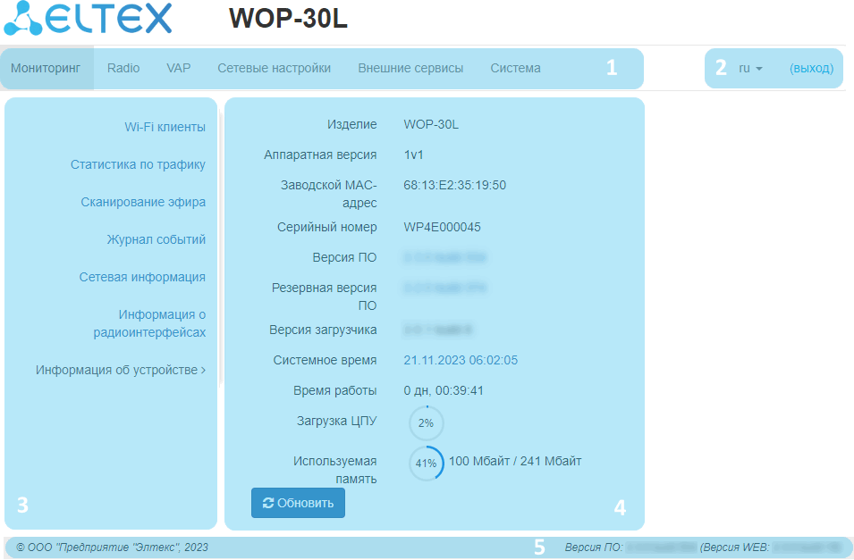Open the ru language dropdown
The width and height of the screenshot is (854, 560).
pyautogui.click(x=750, y=69)
